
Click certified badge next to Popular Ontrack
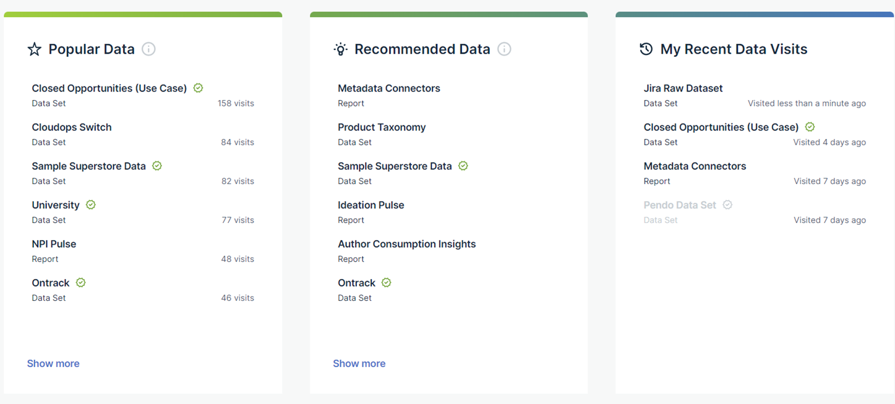[80, 283]
